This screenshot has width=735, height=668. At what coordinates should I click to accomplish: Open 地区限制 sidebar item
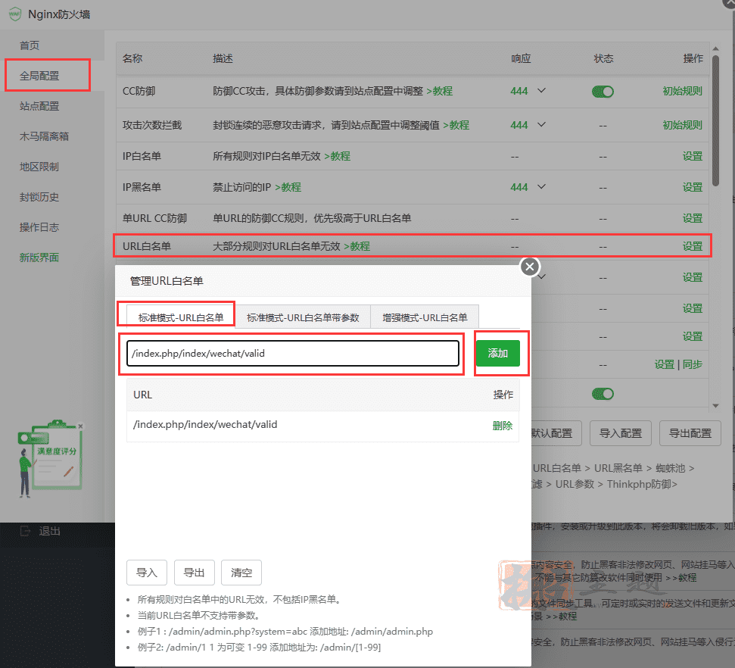coord(39,167)
